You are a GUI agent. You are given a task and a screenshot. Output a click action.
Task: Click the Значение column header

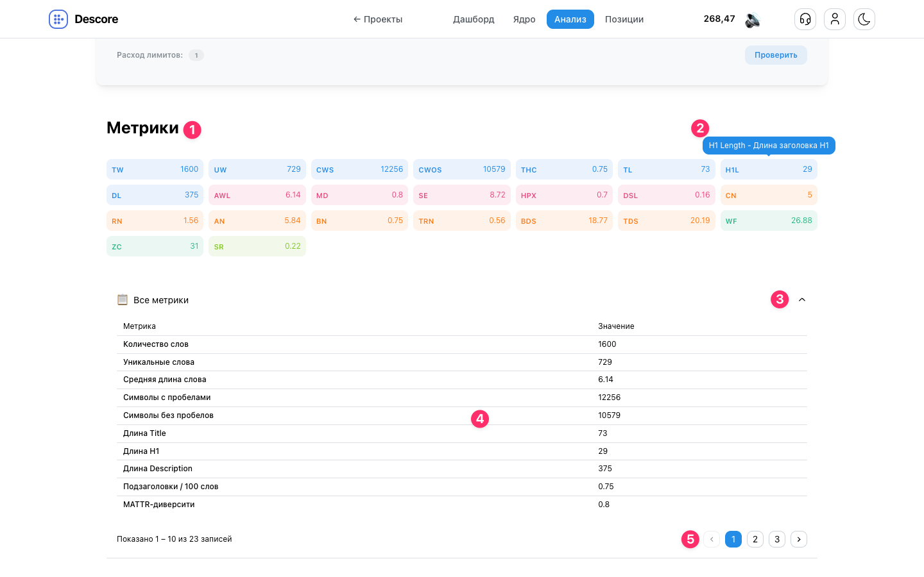[616, 326]
